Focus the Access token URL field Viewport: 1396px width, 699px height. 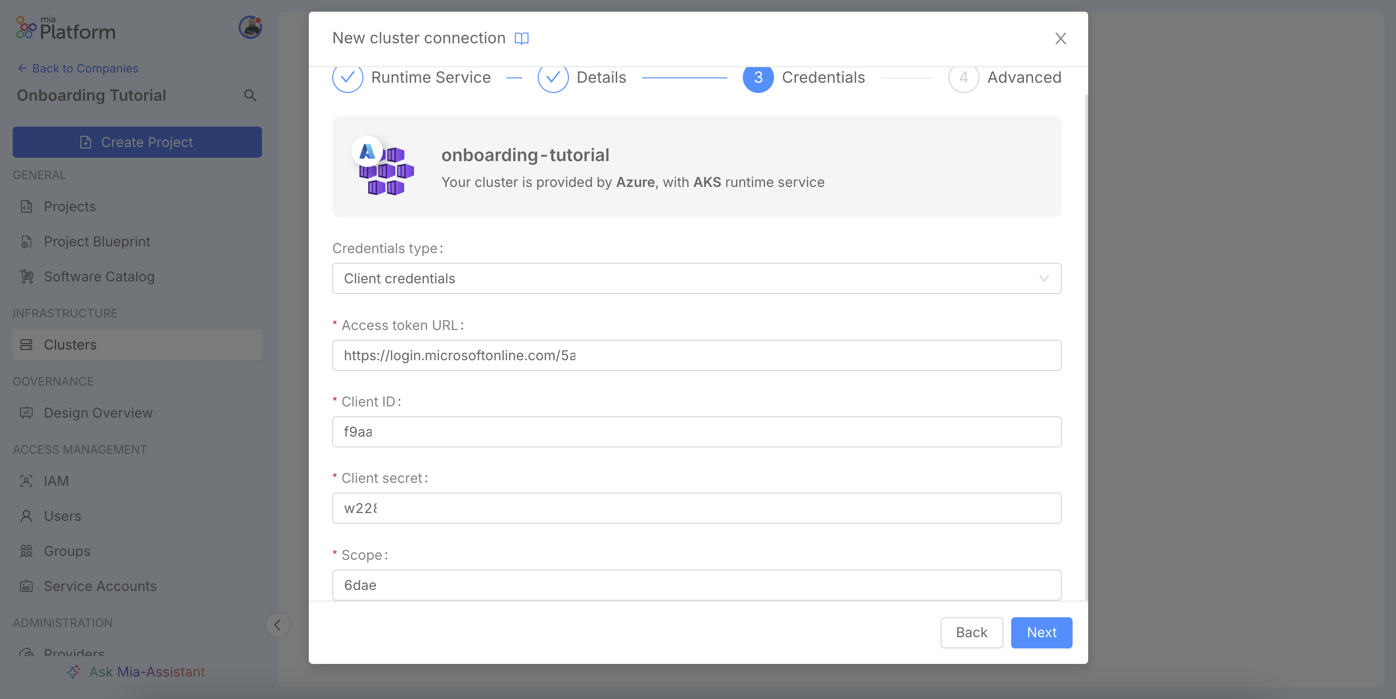pyautogui.click(x=697, y=355)
